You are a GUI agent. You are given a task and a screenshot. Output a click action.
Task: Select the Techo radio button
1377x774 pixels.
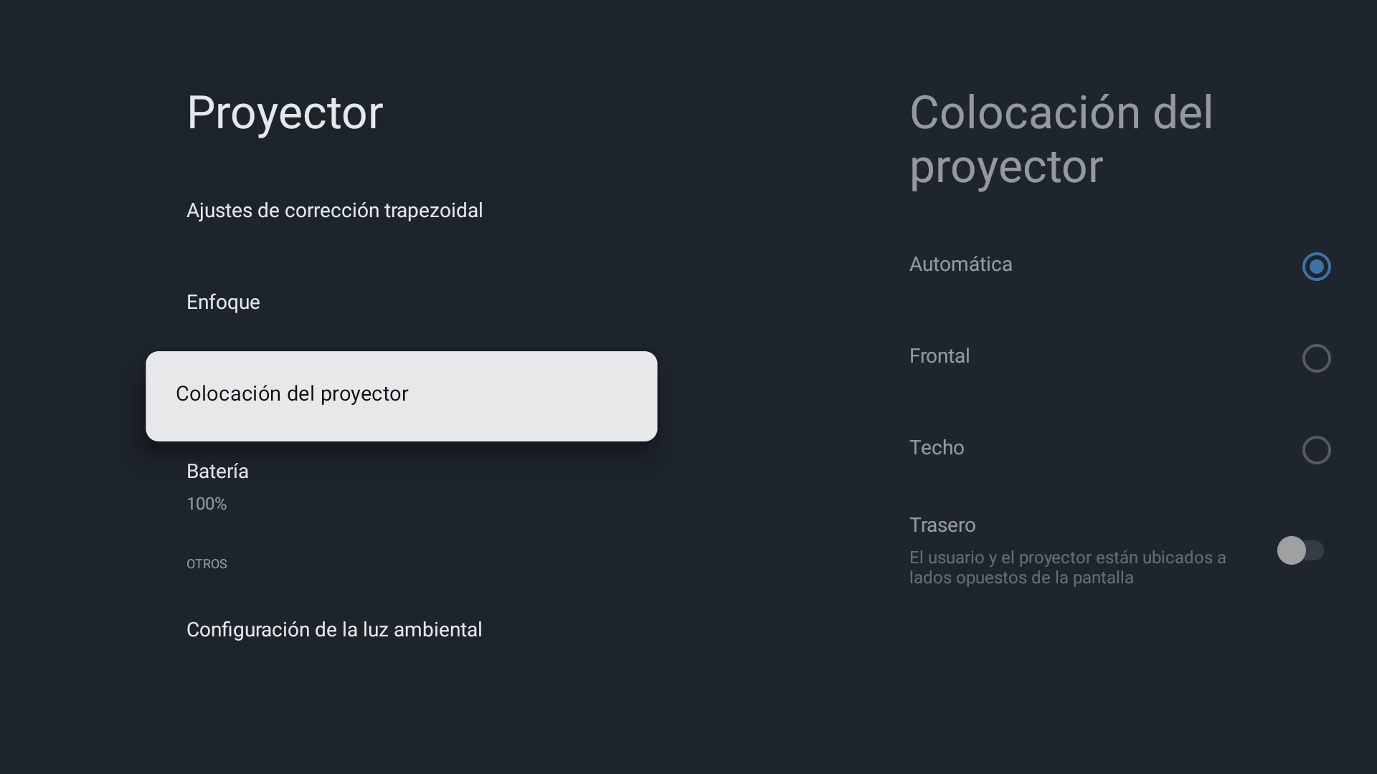click(1316, 450)
